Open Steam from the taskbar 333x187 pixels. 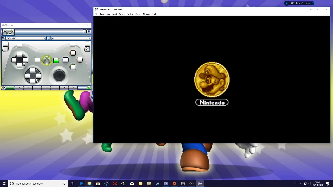[157, 184]
